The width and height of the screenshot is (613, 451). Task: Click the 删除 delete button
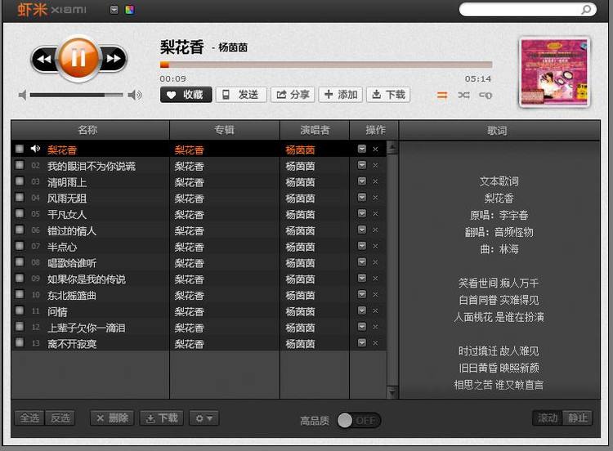112,418
